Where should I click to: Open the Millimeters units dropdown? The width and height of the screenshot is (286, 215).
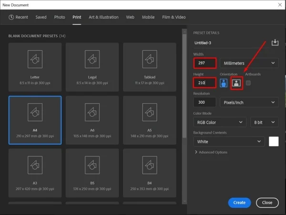point(249,63)
